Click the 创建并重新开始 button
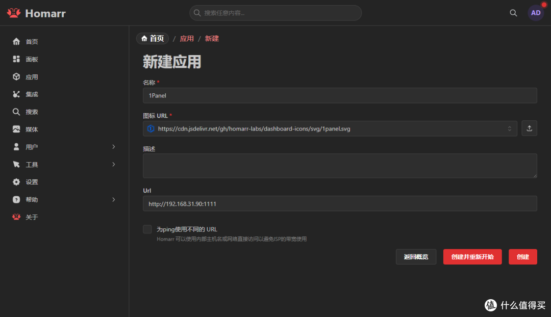This screenshot has width=551, height=317. [x=472, y=257]
